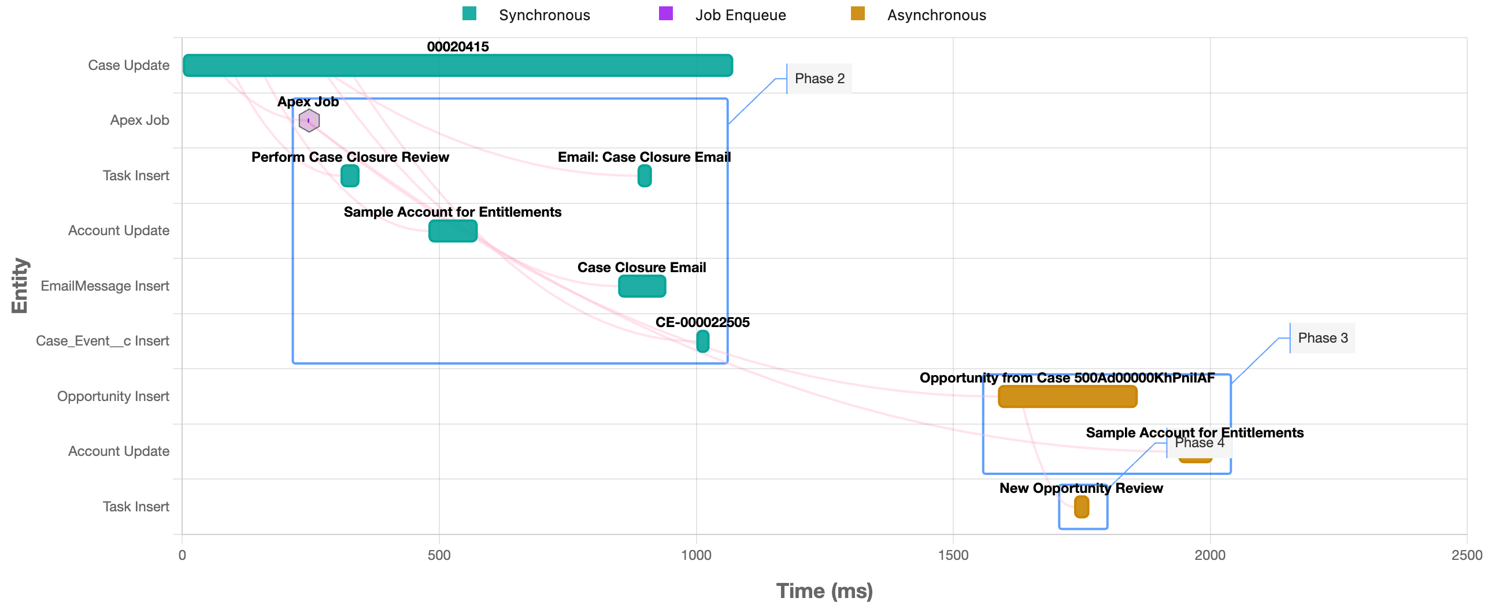This screenshot has height=609, width=1488.
Task: Click the Apex Job hexagon marker
Action: 309,121
